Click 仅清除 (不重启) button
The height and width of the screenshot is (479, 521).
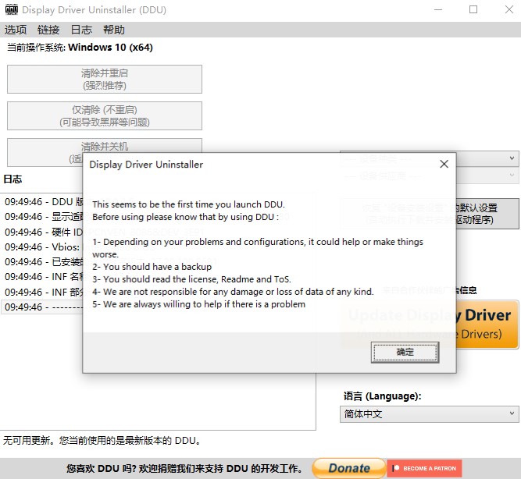tap(105, 116)
